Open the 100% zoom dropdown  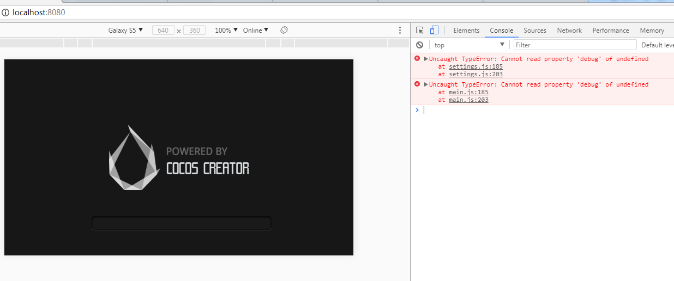226,30
